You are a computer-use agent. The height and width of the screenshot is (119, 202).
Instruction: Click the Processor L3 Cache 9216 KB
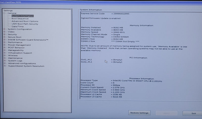click(117, 97)
